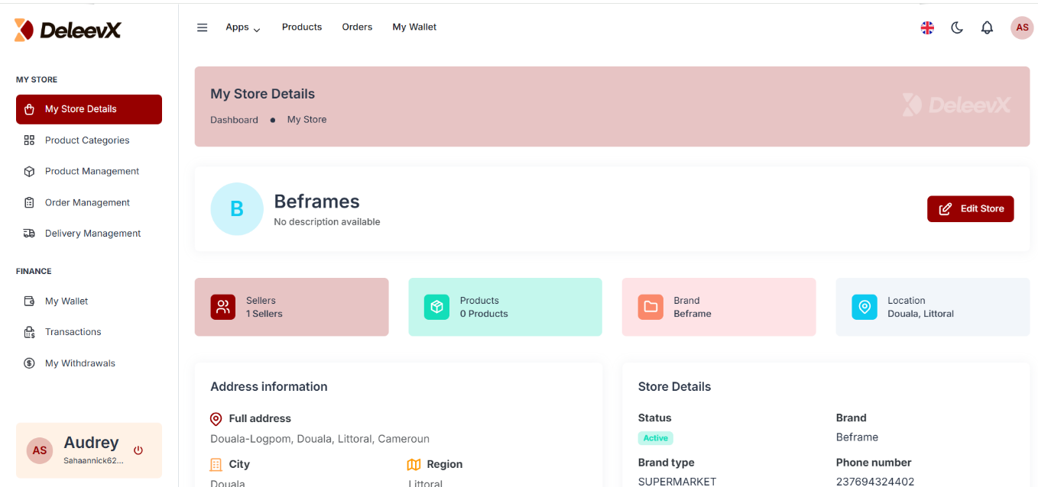Click the Full address pin icon
Viewport: 1038px width, 487px height.
point(216,419)
